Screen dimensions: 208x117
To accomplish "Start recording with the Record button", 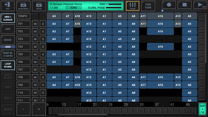I will coord(169,5).
